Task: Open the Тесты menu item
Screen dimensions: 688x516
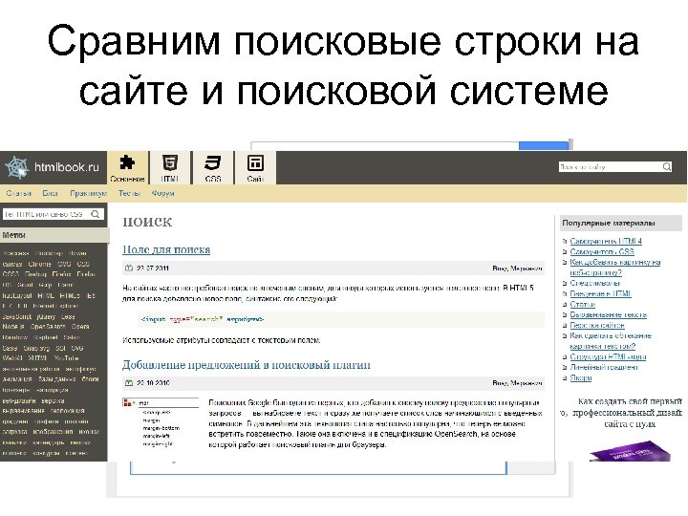Action: pyautogui.click(x=129, y=193)
